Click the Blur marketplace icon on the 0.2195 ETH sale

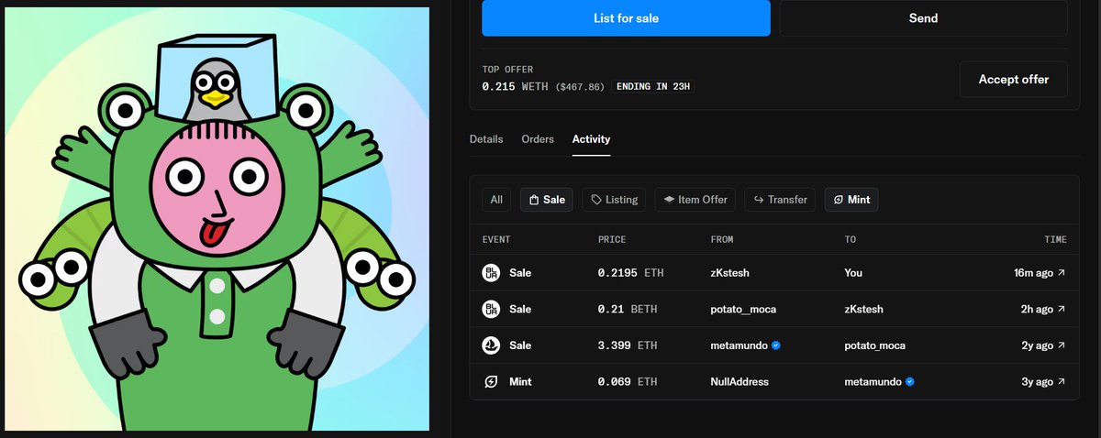click(x=491, y=273)
